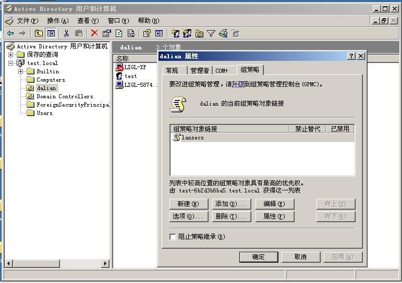Click the Filter funnel icon
The width and height of the screenshot is (402, 283).
[211, 33]
